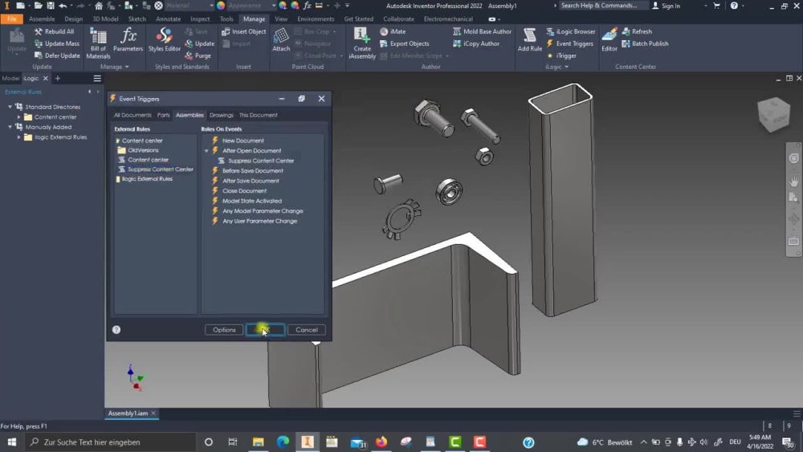Viewport: 803px width, 452px height.
Task: Switch to the Environments ribbon tab
Action: click(x=316, y=19)
